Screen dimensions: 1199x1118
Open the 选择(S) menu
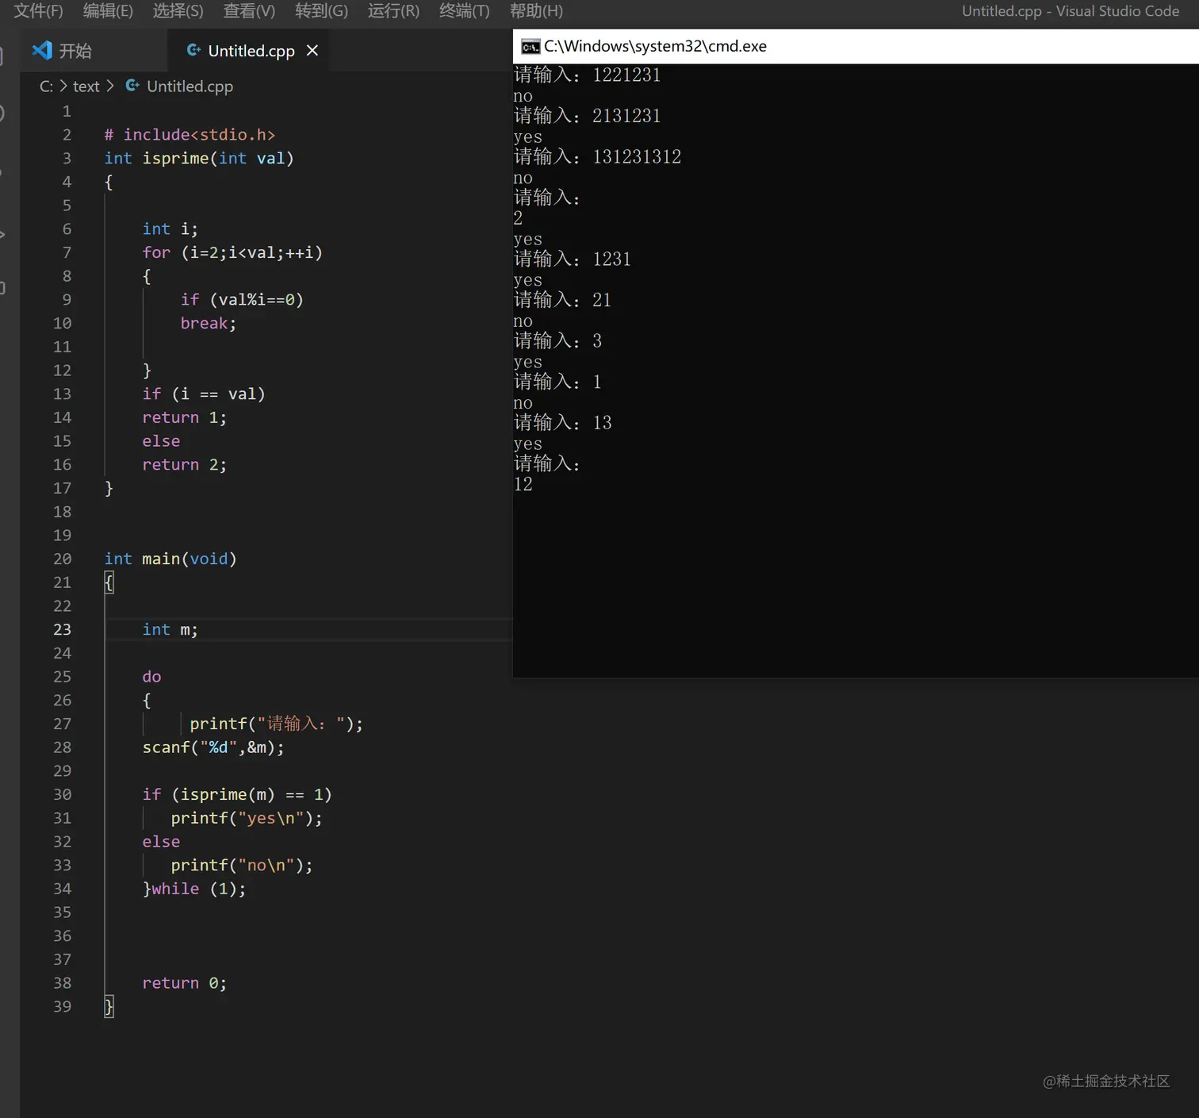click(178, 11)
